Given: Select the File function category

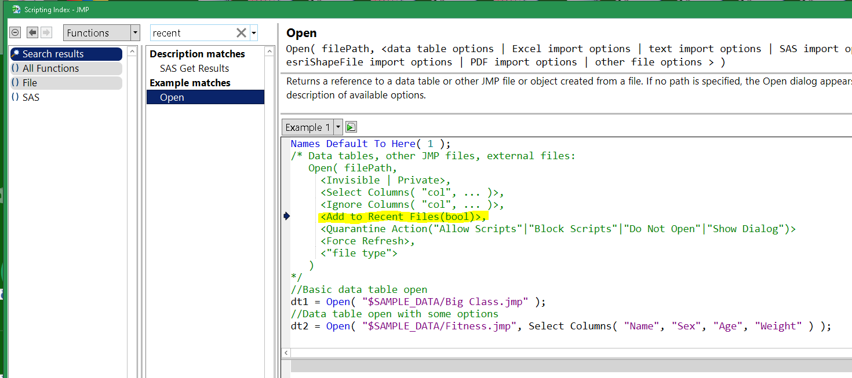Looking at the screenshot, I should pyautogui.click(x=67, y=83).
